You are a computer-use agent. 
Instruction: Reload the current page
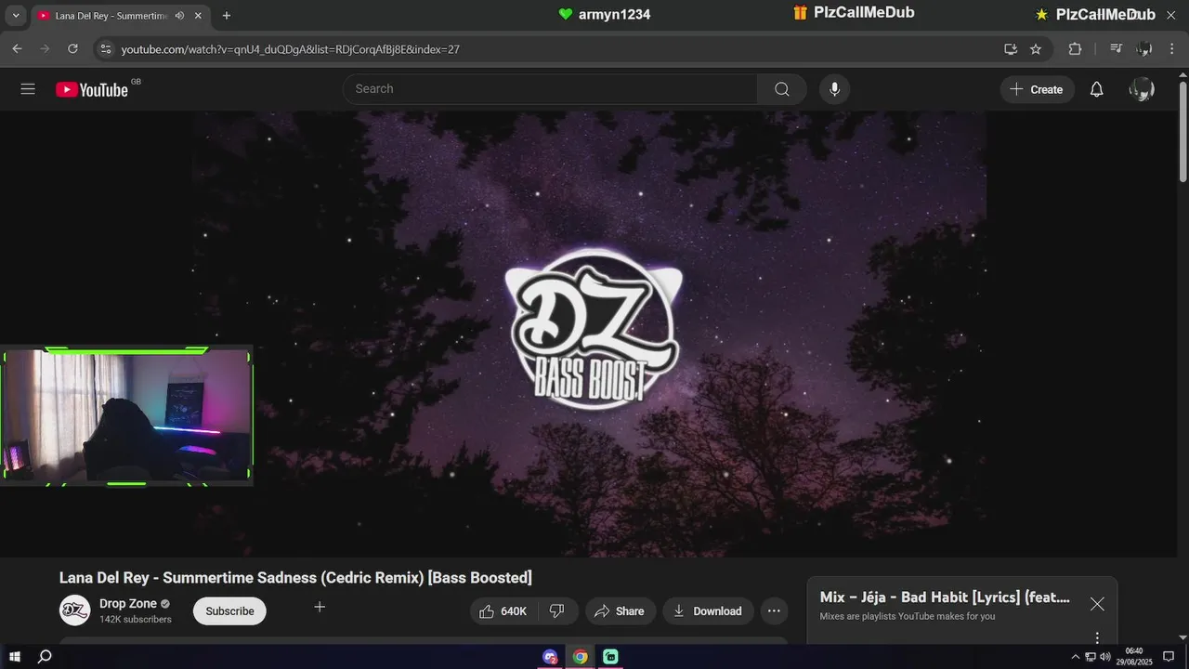click(73, 49)
